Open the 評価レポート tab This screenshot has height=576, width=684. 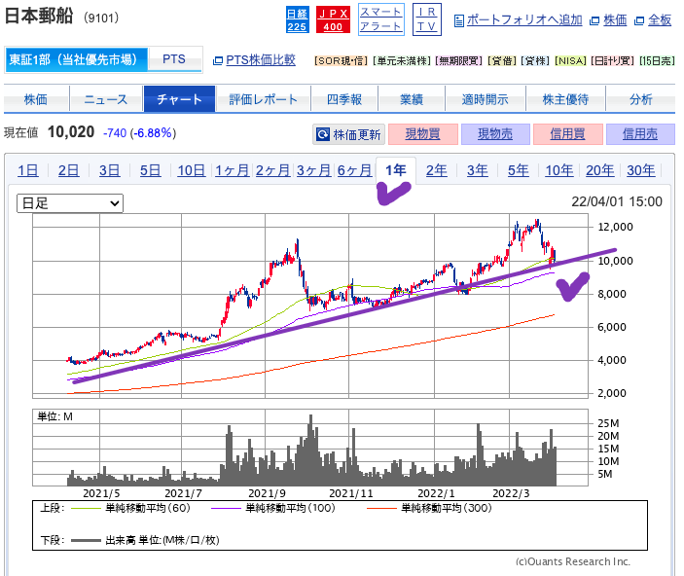(263, 99)
